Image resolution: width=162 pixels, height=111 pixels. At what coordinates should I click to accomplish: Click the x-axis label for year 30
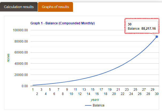point(157,94)
